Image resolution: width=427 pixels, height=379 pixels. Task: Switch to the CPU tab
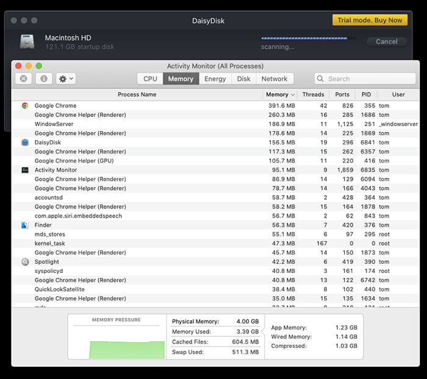point(150,79)
